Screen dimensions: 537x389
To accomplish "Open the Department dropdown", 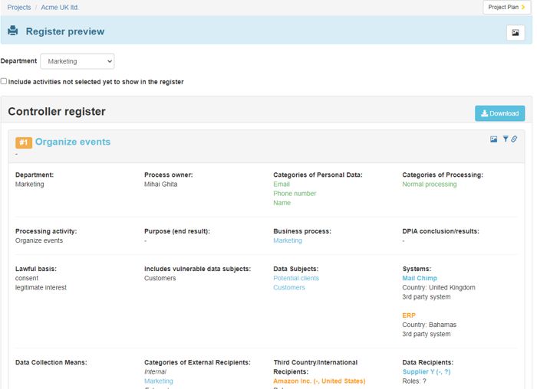I will (77, 61).
